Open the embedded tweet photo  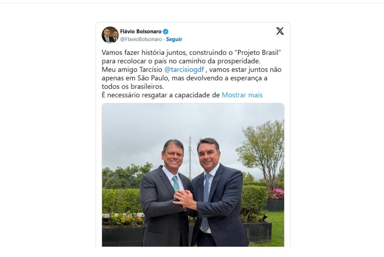pyautogui.click(x=193, y=175)
